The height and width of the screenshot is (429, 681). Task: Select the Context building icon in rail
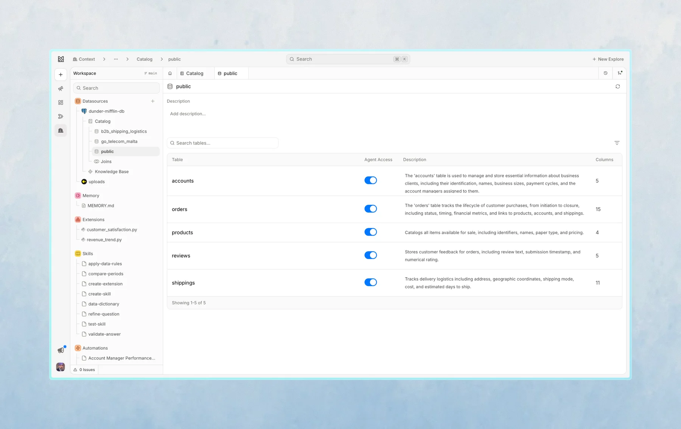coord(61,131)
